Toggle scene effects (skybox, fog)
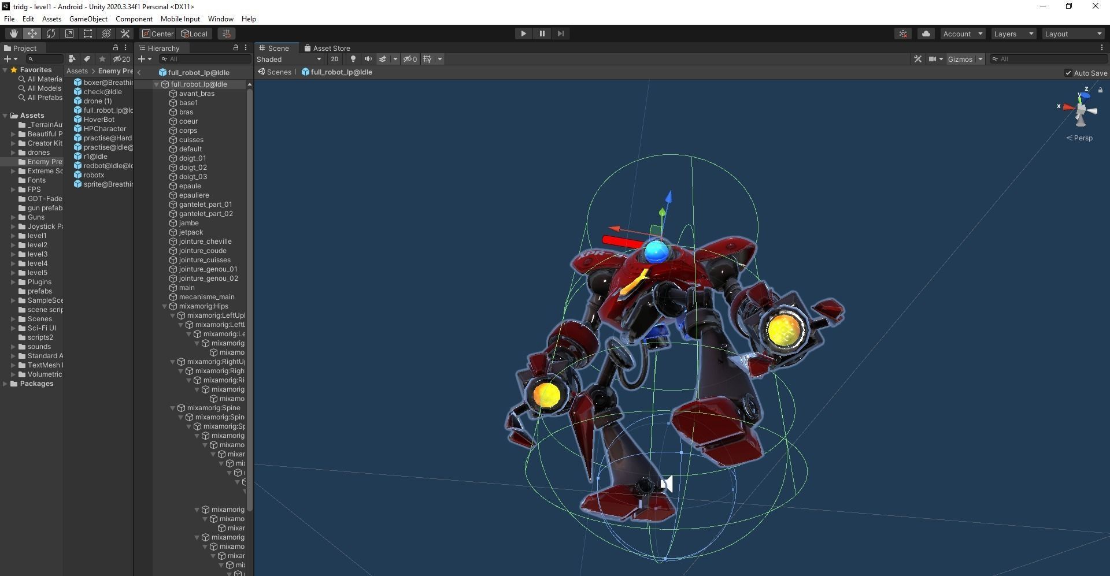Screen dimensions: 1110x576 click(x=382, y=59)
